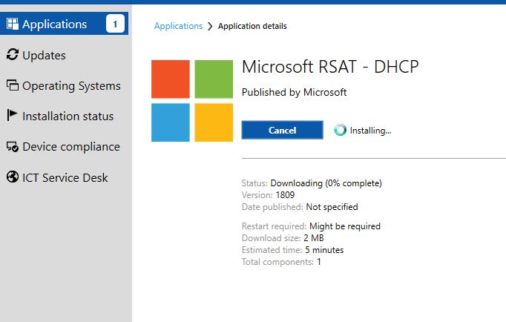Open the Updates sidebar section
The image size is (506, 322).
point(44,55)
